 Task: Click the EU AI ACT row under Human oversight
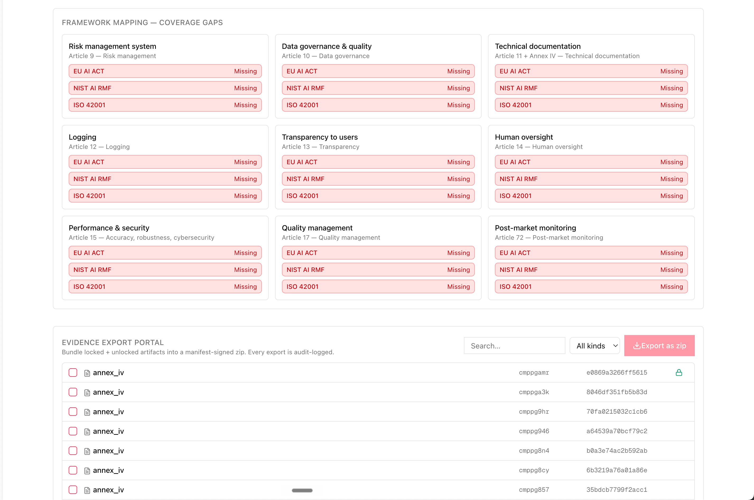(591, 162)
